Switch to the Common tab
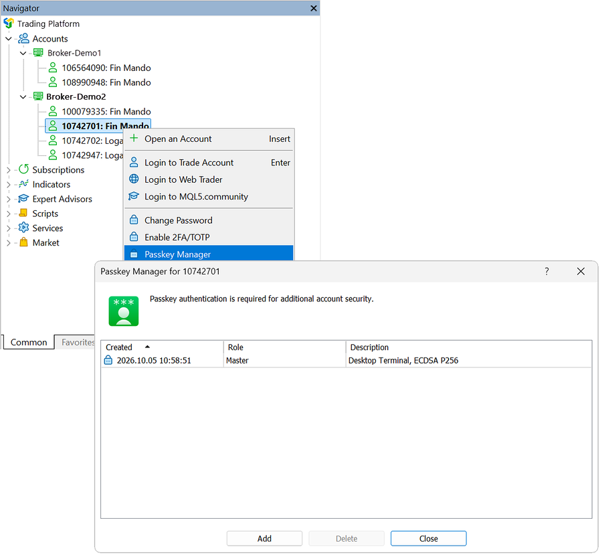 (x=29, y=342)
